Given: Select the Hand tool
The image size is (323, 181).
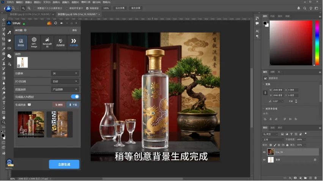Looking at the screenshot, I should 3,117.
